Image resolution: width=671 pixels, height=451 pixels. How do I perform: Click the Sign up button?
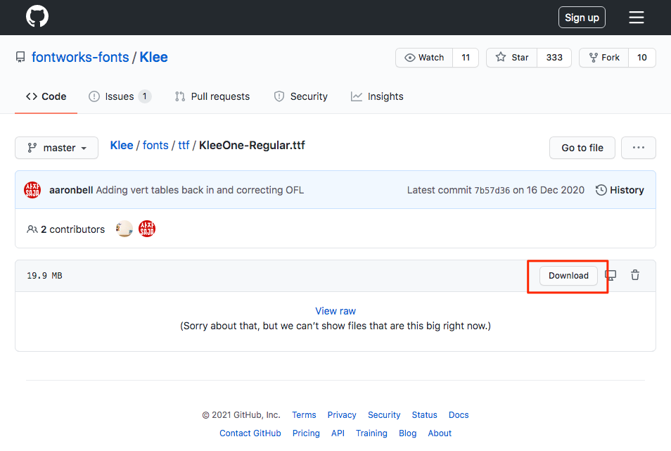582,18
